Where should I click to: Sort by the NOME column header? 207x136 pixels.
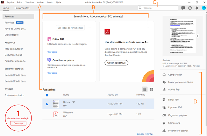[x=66, y=95]
